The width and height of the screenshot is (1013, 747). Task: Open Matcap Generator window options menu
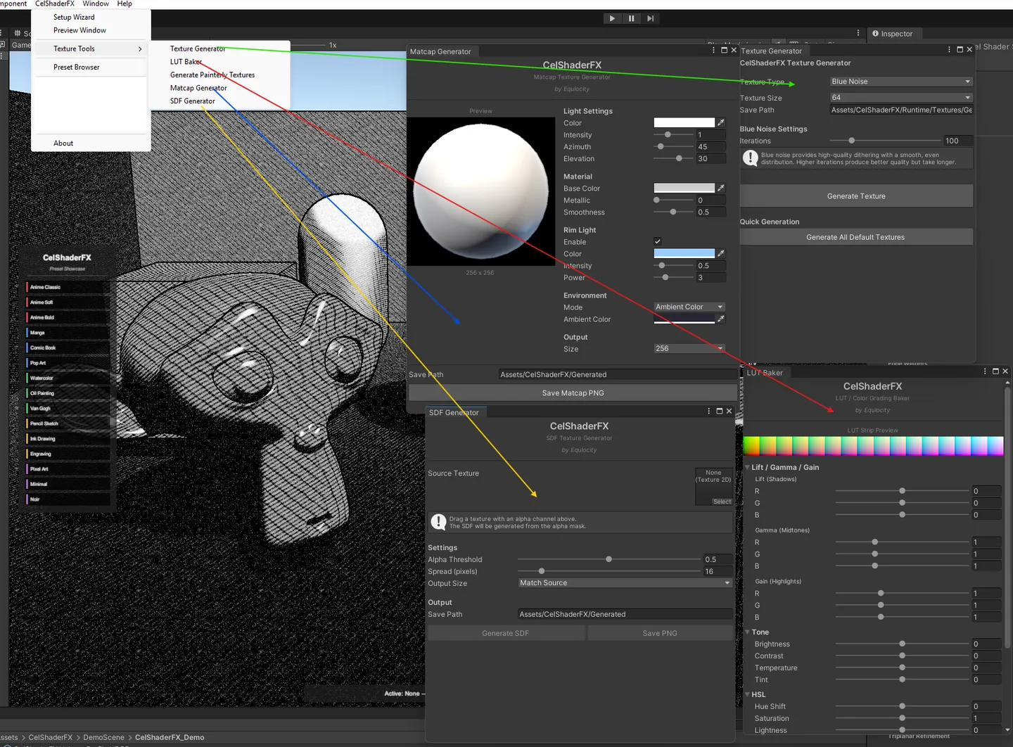pyautogui.click(x=714, y=51)
